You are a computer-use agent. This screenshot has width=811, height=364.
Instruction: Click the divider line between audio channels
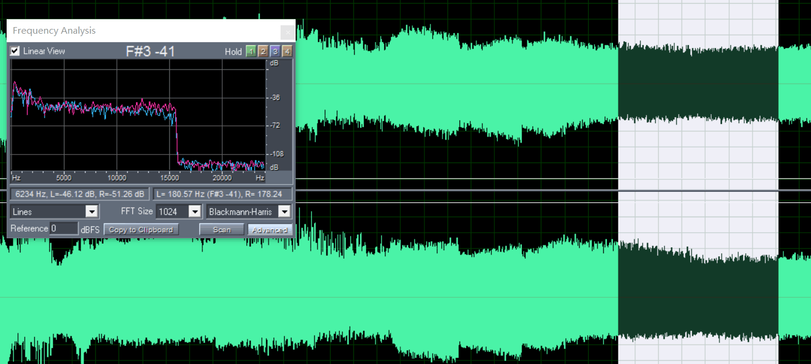tap(542, 191)
